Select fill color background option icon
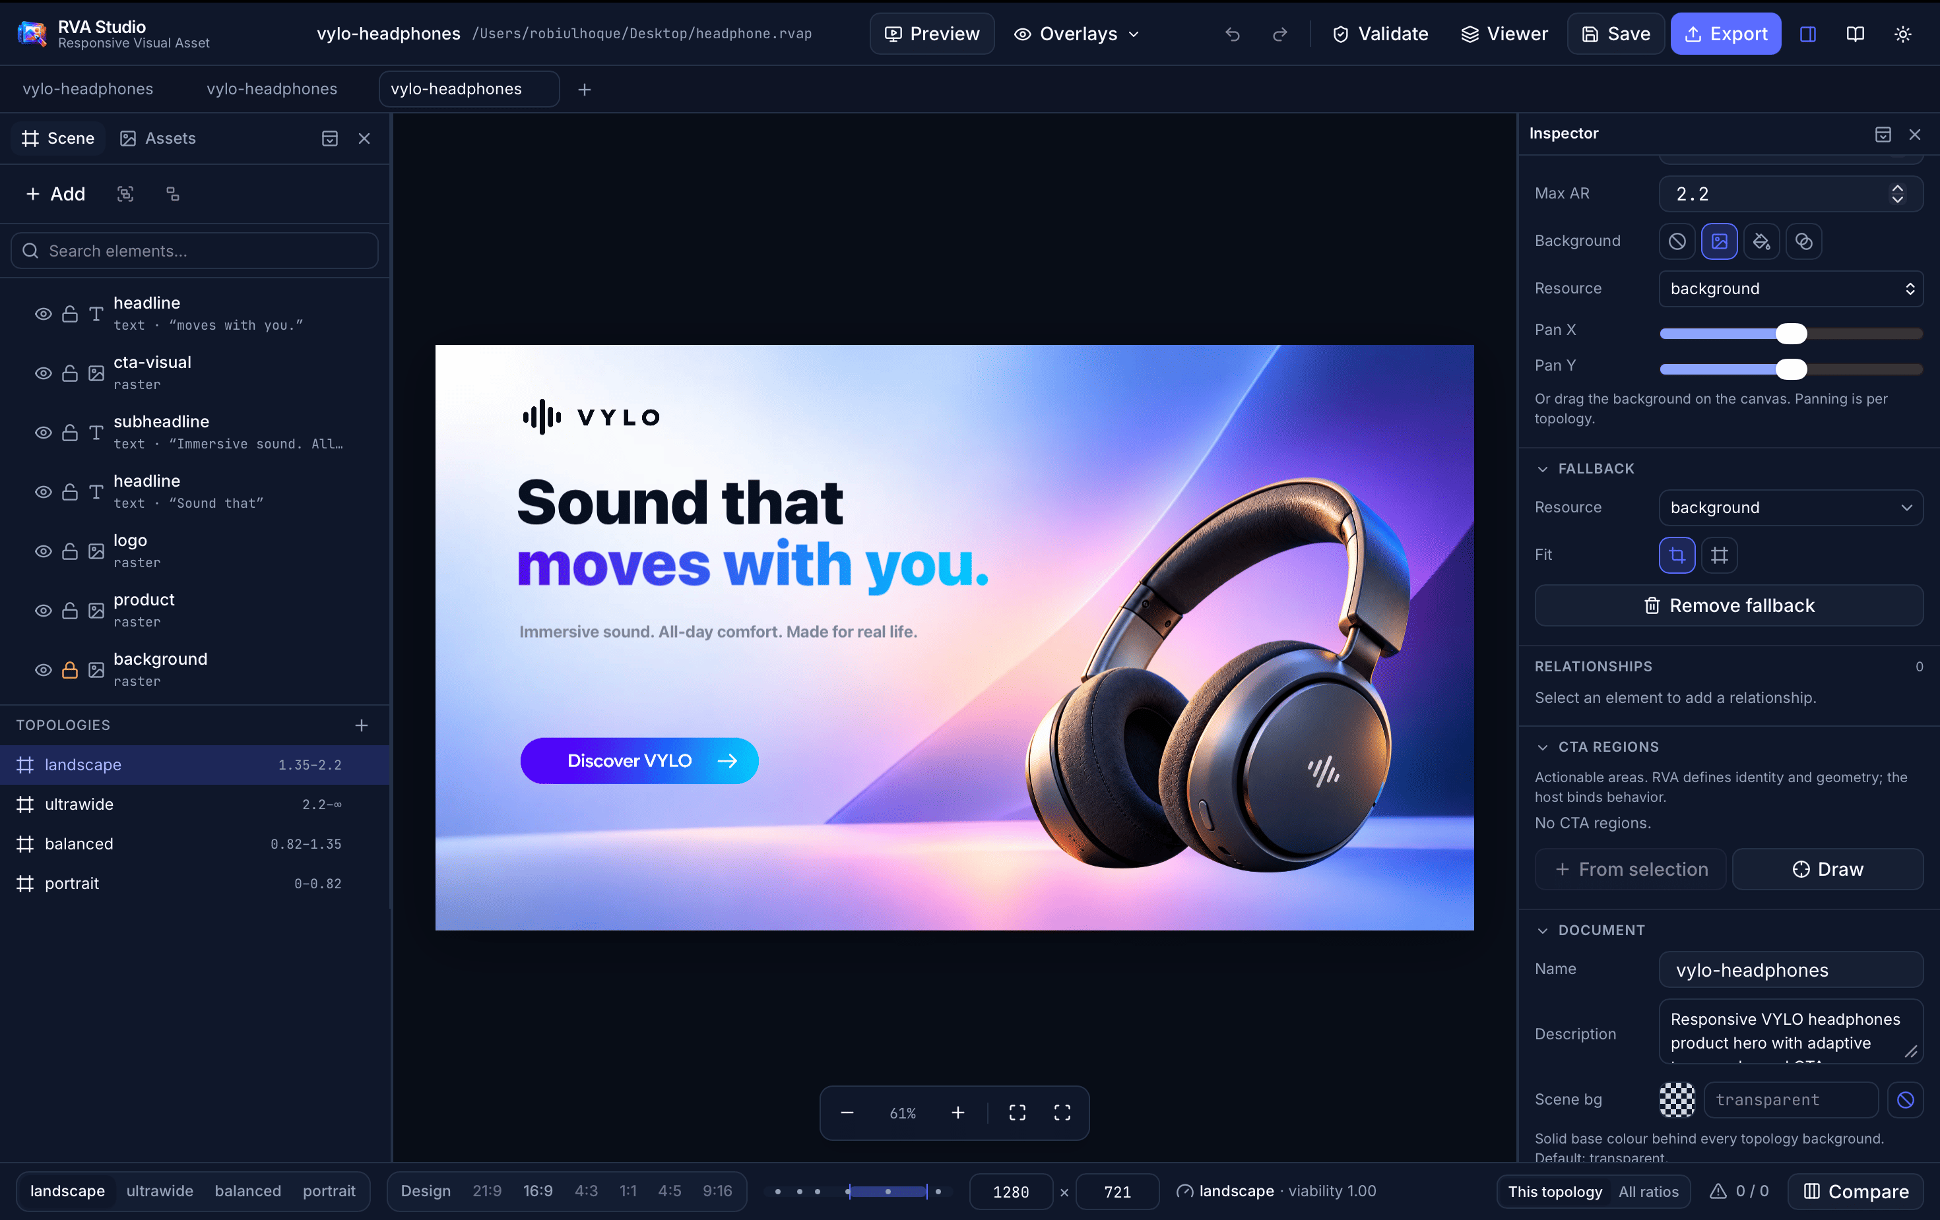The image size is (1940, 1220). [1761, 241]
